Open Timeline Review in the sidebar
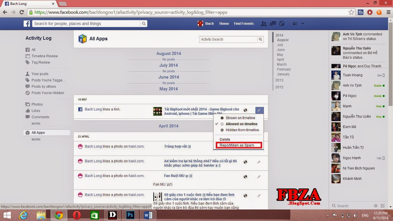 click(45, 56)
